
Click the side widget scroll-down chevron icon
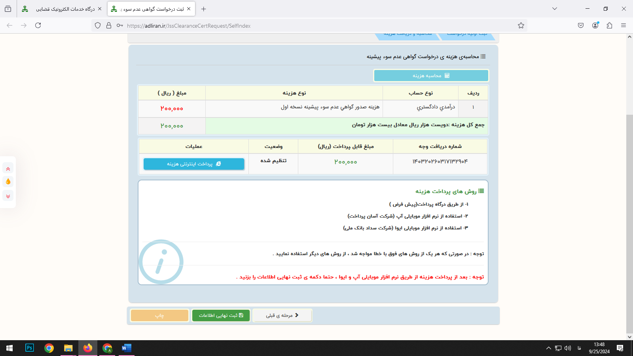coord(8,196)
